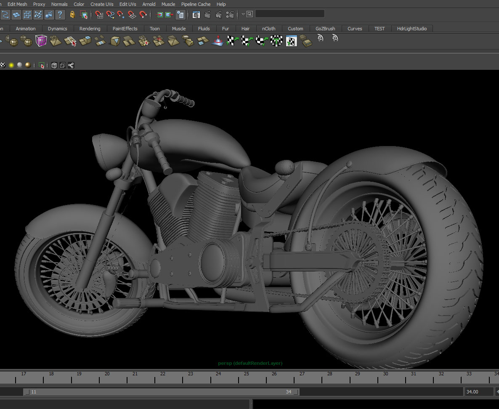
Task: Click the question mark help icon
Action: click(60, 15)
